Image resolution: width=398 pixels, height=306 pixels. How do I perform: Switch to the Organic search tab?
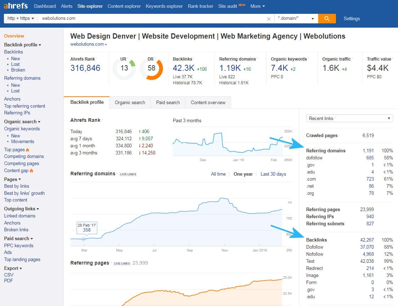tap(130, 102)
